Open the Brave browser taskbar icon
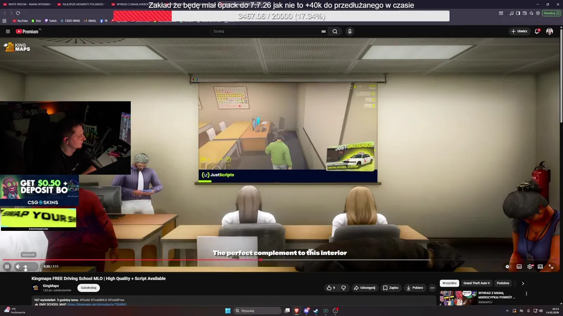This screenshot has height=316, width=563. tap(296, 311)
